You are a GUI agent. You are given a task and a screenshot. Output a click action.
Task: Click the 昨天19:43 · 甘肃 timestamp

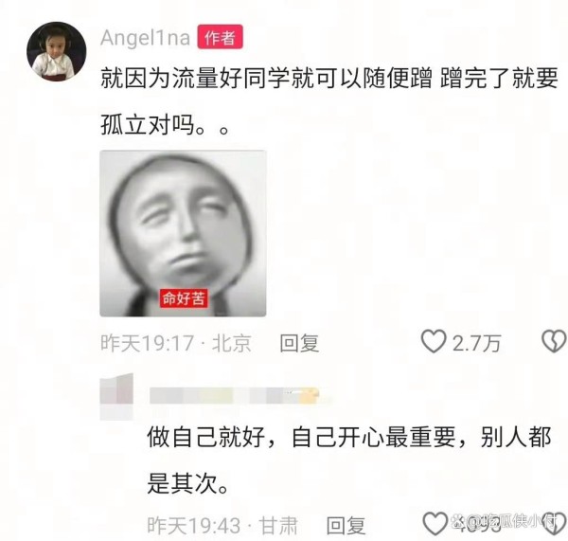222,526
